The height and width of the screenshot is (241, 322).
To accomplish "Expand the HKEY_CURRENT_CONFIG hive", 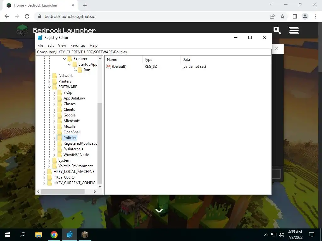I will 44,183.
